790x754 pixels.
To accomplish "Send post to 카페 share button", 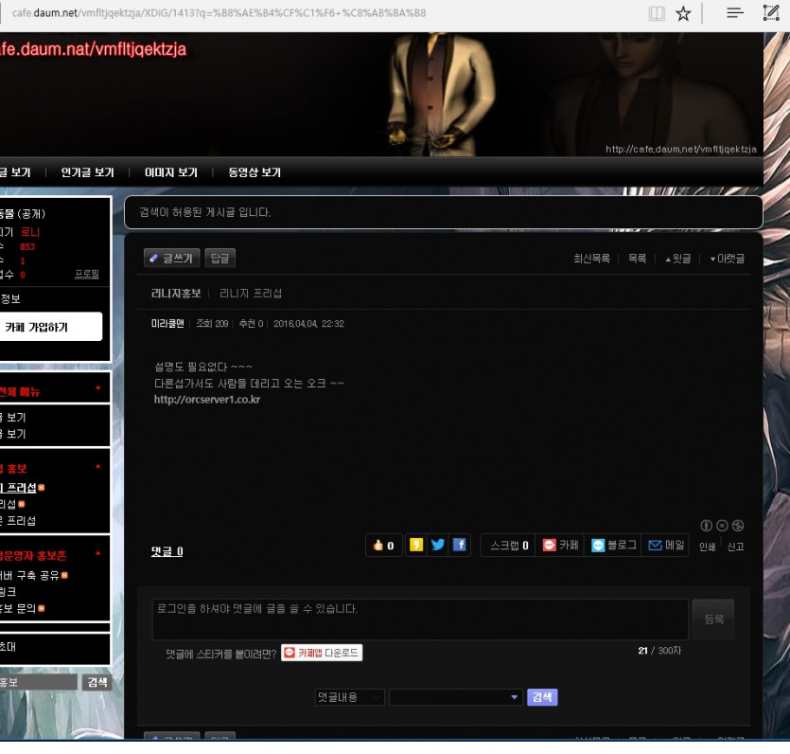I will coord(559,546).
